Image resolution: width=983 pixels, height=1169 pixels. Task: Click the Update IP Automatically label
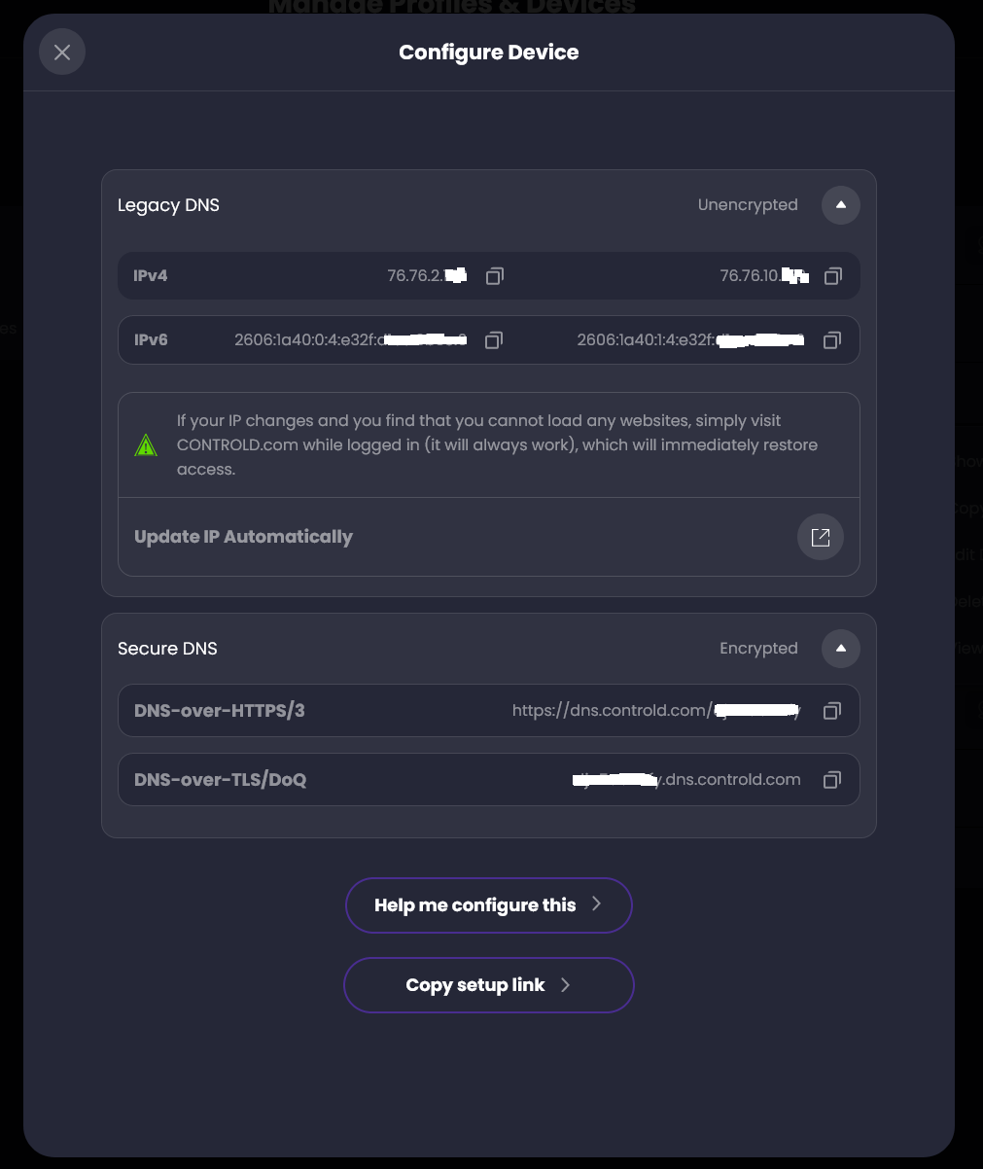pos(243,537)
